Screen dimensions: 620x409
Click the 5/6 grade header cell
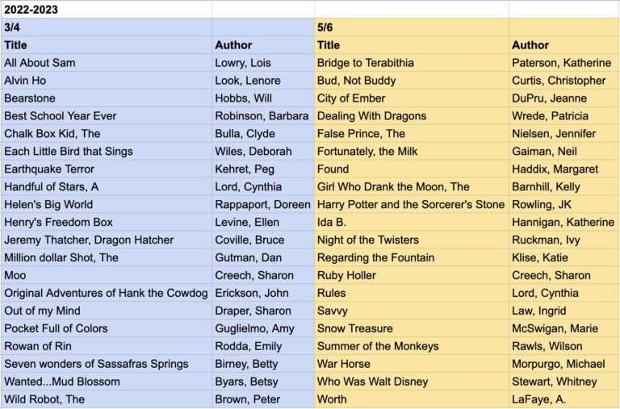point(412,27)
